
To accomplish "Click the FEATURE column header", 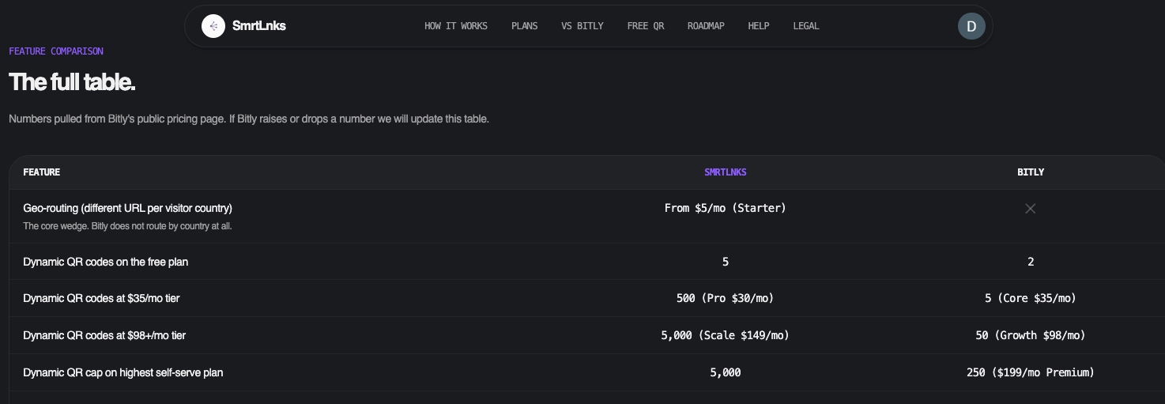I will [x=42, y=172].
